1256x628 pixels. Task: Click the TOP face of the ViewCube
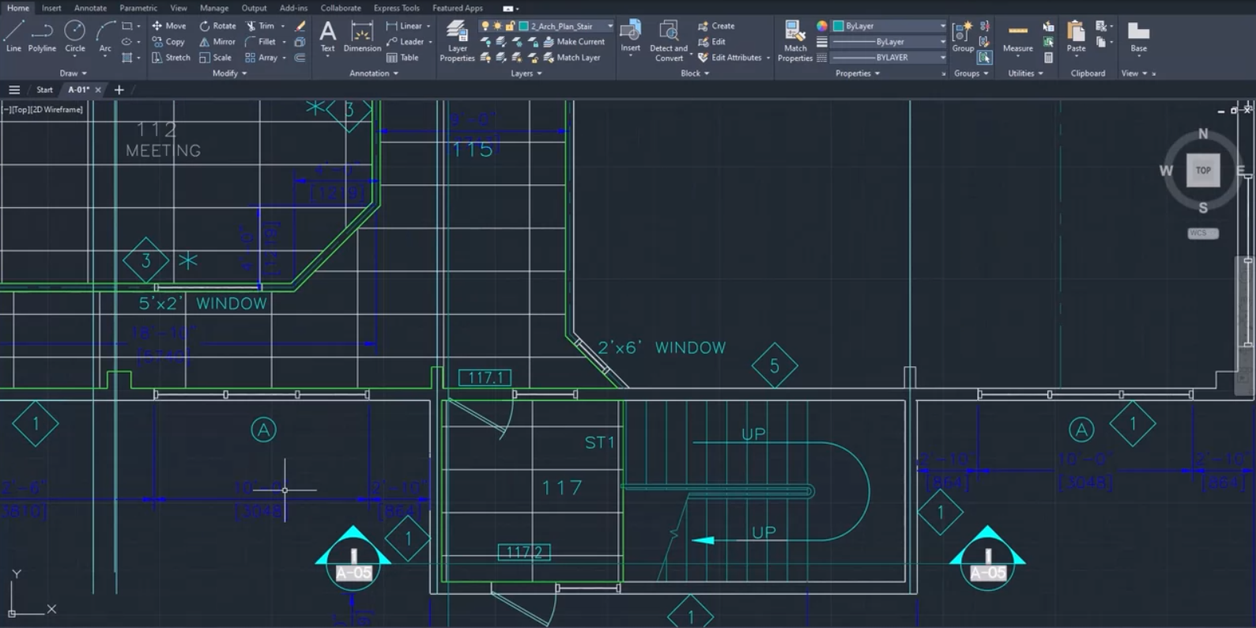1202,170
